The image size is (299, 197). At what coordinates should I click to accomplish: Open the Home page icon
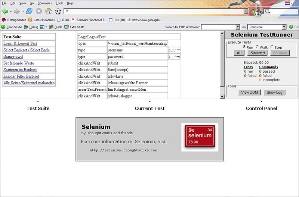(x=49, y=12)
